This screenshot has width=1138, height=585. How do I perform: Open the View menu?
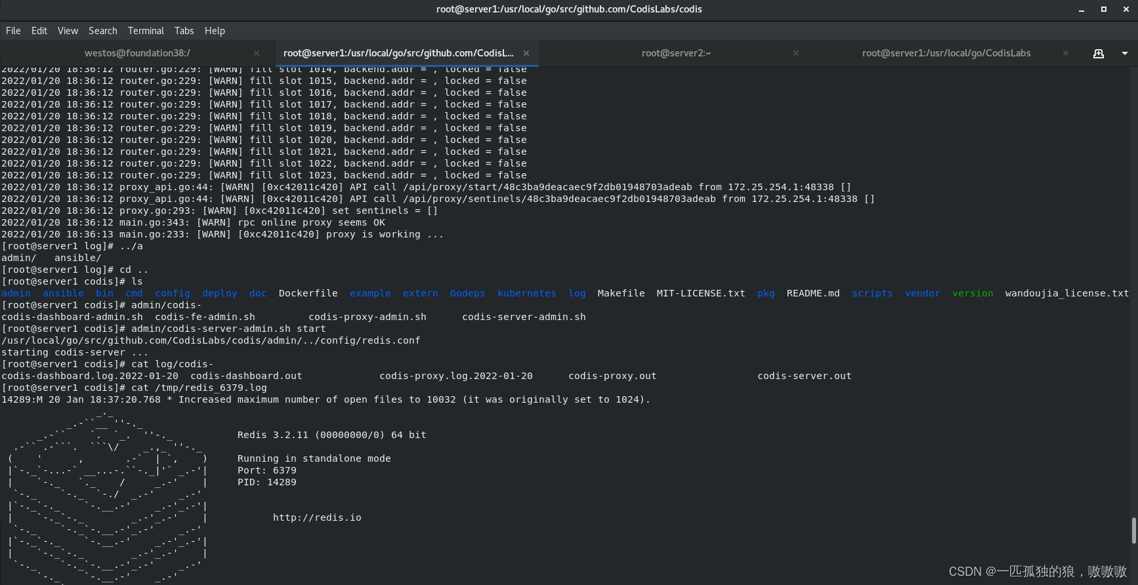68,31
